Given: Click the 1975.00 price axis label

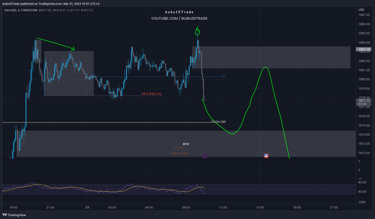Looking at the screenshot, I should [364, 125].
